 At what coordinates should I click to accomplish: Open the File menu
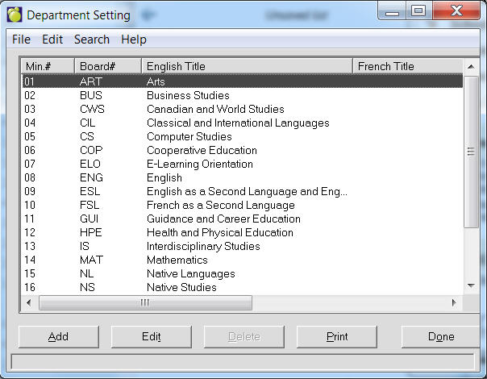pyautogui.click(x=21, y=40)
